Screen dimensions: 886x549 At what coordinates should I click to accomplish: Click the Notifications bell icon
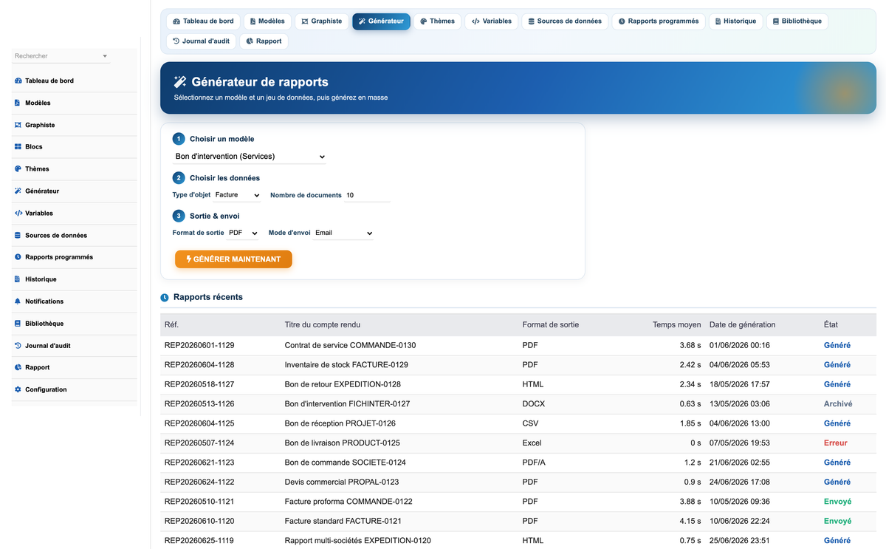click(x=18, y=301)
